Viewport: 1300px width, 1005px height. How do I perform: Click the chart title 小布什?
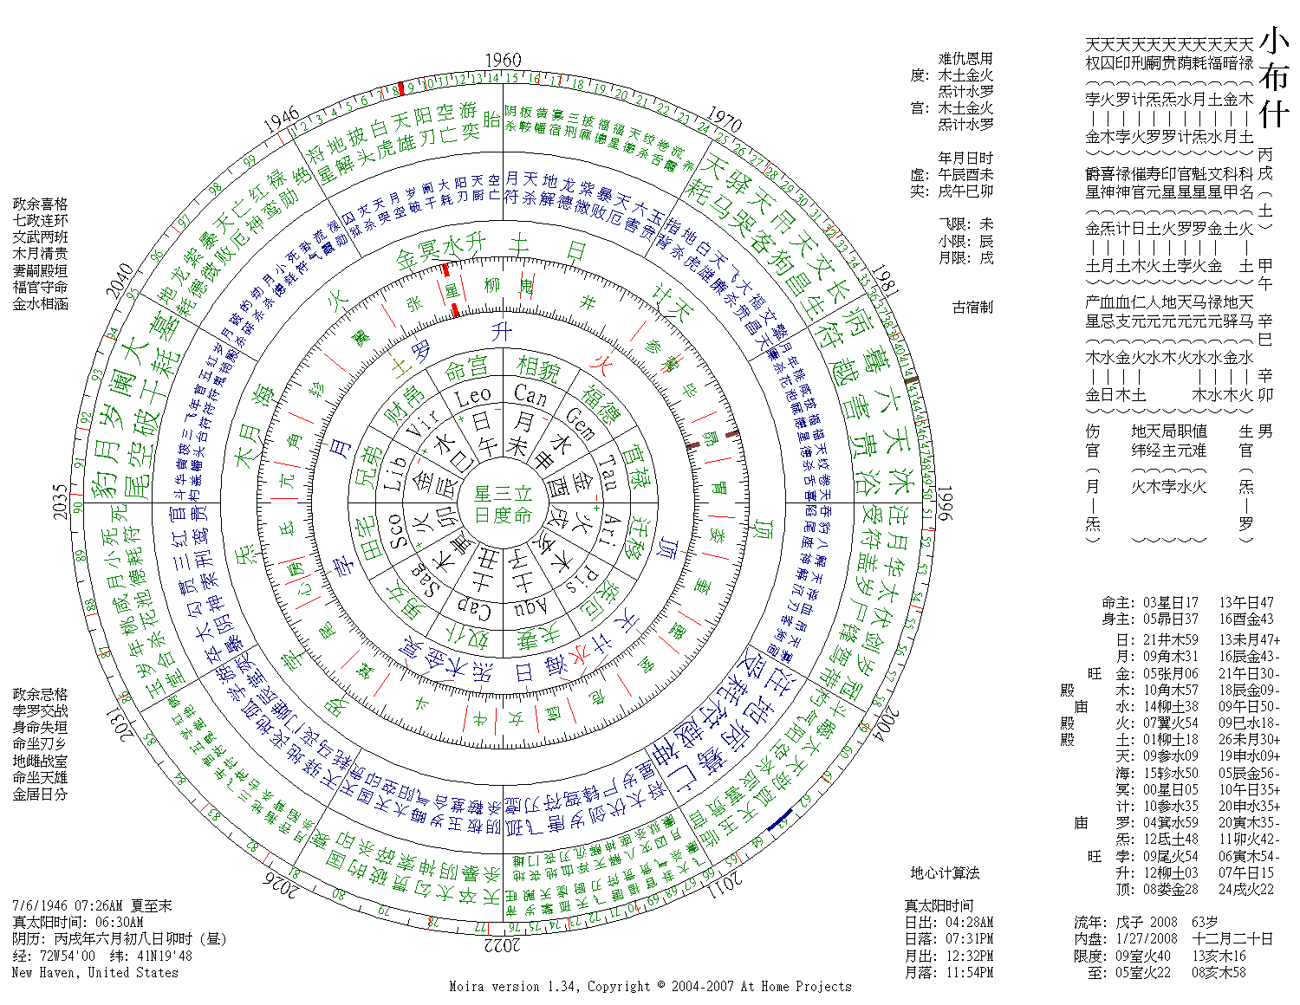click(1274, 77)
